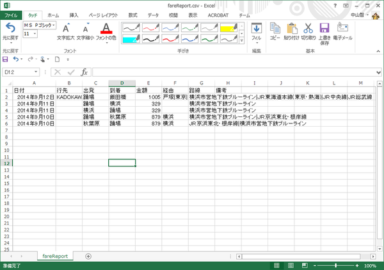384x270 pixels.
Task: Select the cyan highlighter pen
Action: (x=131, y=38)
